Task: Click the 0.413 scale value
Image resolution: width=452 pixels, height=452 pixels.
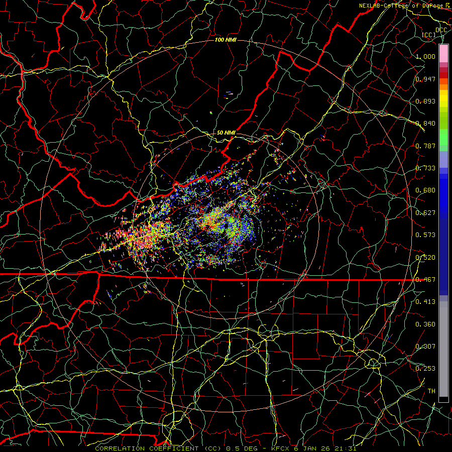Action: 425,302
